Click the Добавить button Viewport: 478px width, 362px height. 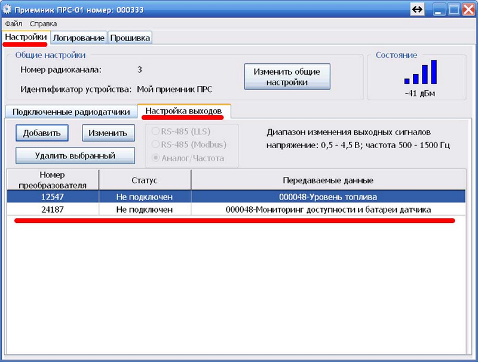(42, 133)
